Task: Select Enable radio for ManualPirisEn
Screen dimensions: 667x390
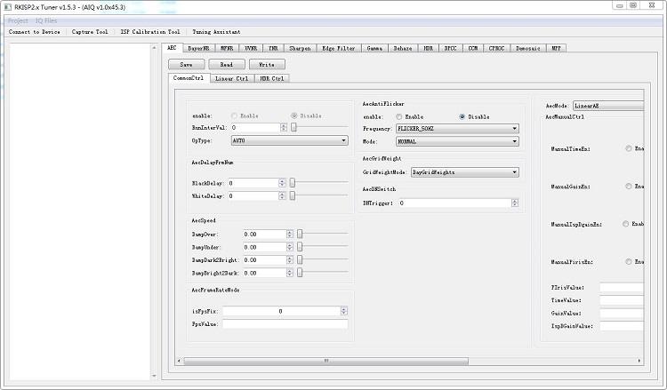Action: [x=629, y=262]
